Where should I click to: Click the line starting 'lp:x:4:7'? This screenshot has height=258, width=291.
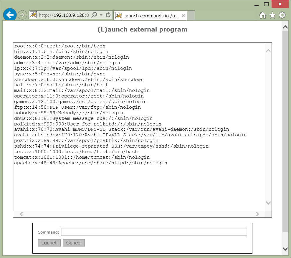pyautogui.click(x=73, y=68)
